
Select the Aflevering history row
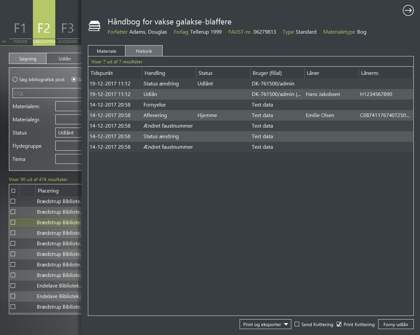click(251, 115)
